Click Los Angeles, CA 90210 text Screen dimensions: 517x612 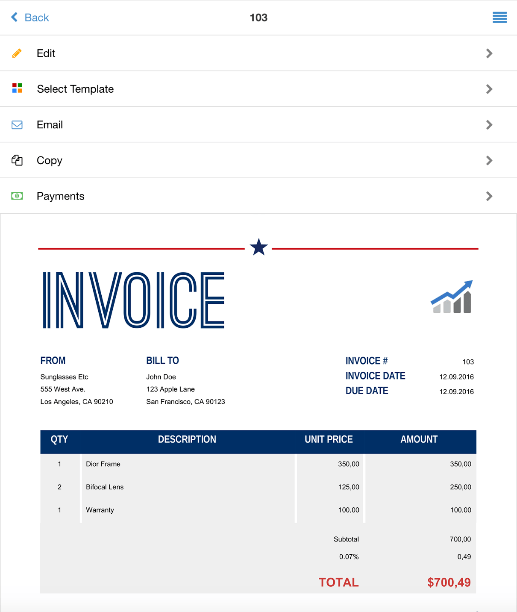(76, 401)
